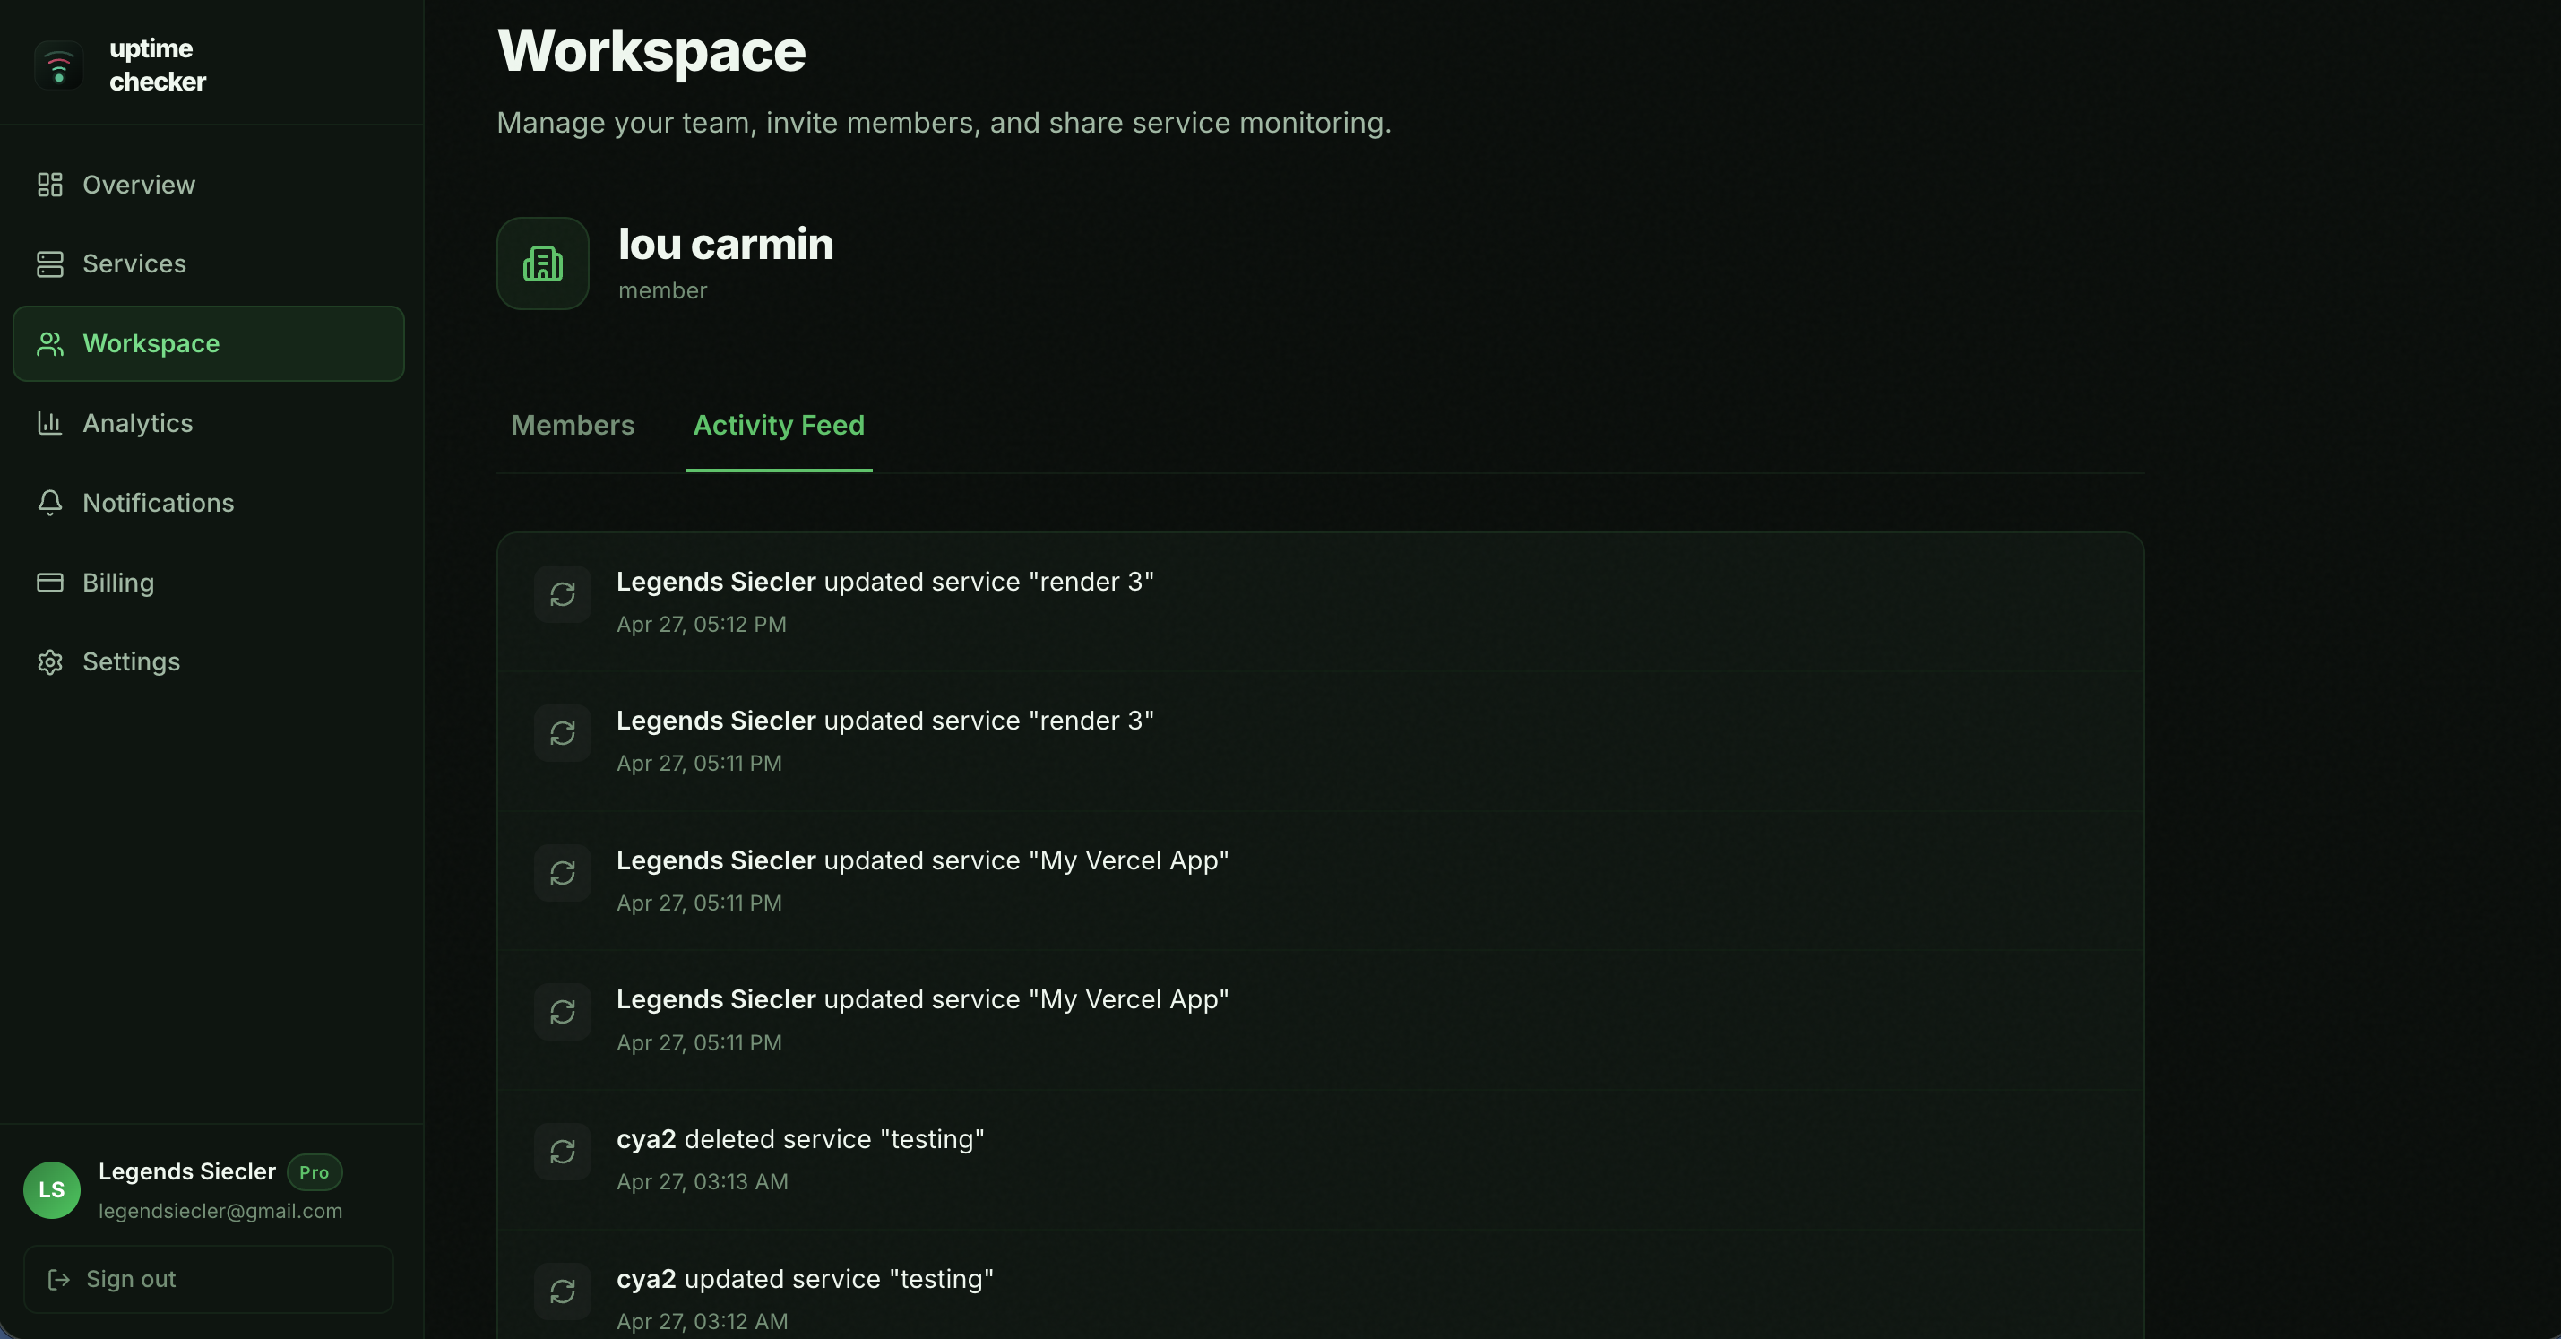Click cya2 updated service "testing" text
Viewport: 2561px width, 1339px height.
pyautogui.click(x=806, y=1279)
